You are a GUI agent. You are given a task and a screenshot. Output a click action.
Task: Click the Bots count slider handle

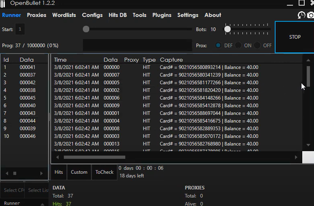pyautogui.click(x=227, y=29)
